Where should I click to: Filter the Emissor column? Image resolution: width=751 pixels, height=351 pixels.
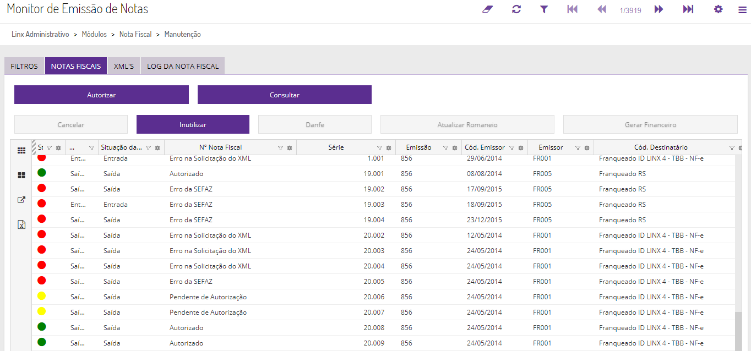pyautogui.click(x=578, y=148)
